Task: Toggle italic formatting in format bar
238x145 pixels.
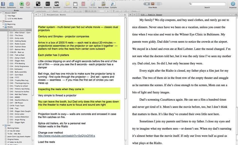Action: [x=77, y=11]
